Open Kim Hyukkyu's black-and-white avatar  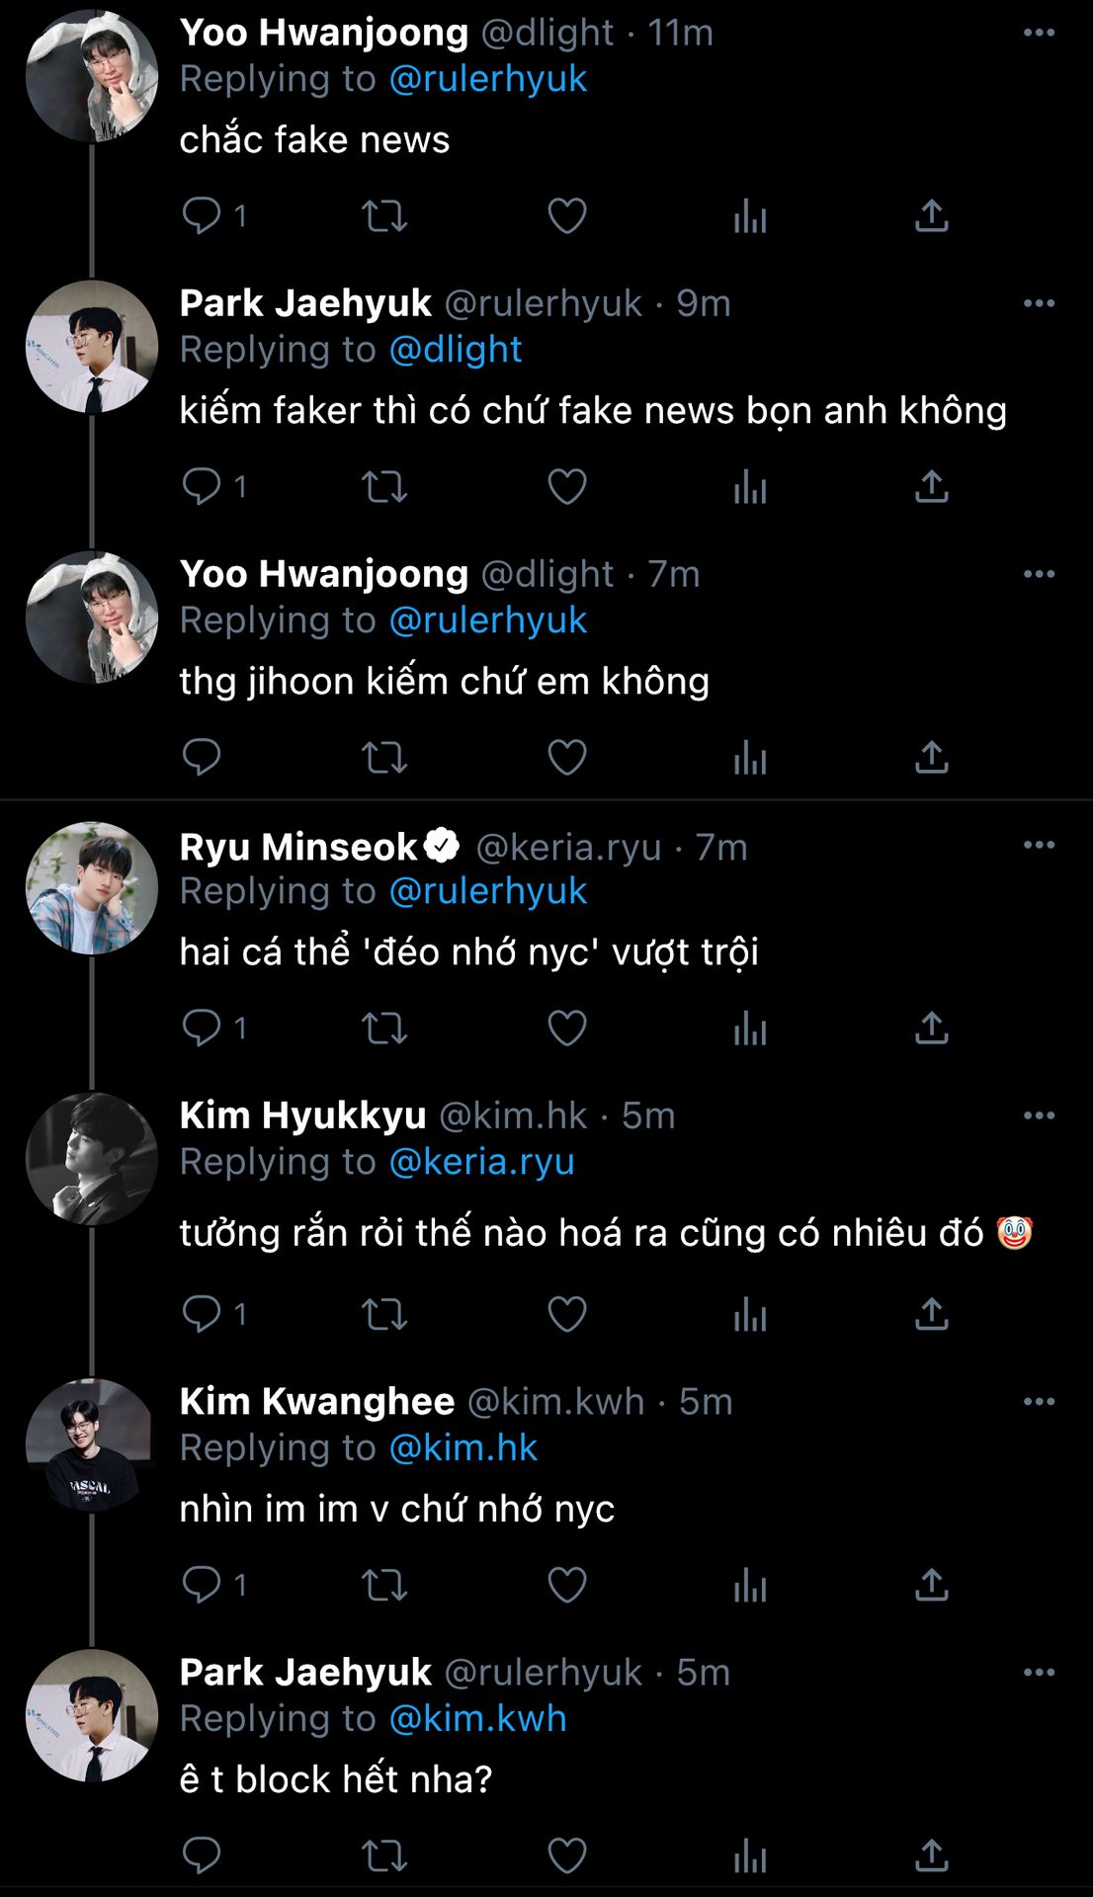pyautogui.click(x=91, y=1159)
